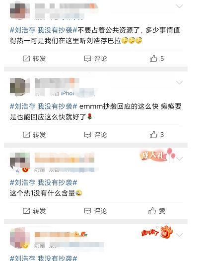This screenshot has height=261, width=205.
Task: Tap the 虎年来了 tiger paw badge
Action: (157, 232)
